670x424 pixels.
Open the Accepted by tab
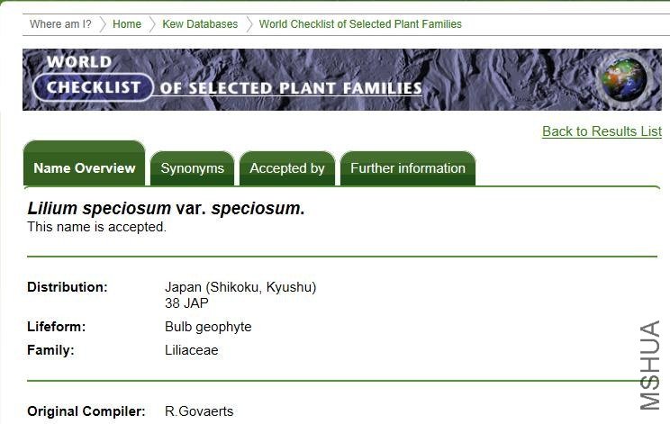click(287, 168)
